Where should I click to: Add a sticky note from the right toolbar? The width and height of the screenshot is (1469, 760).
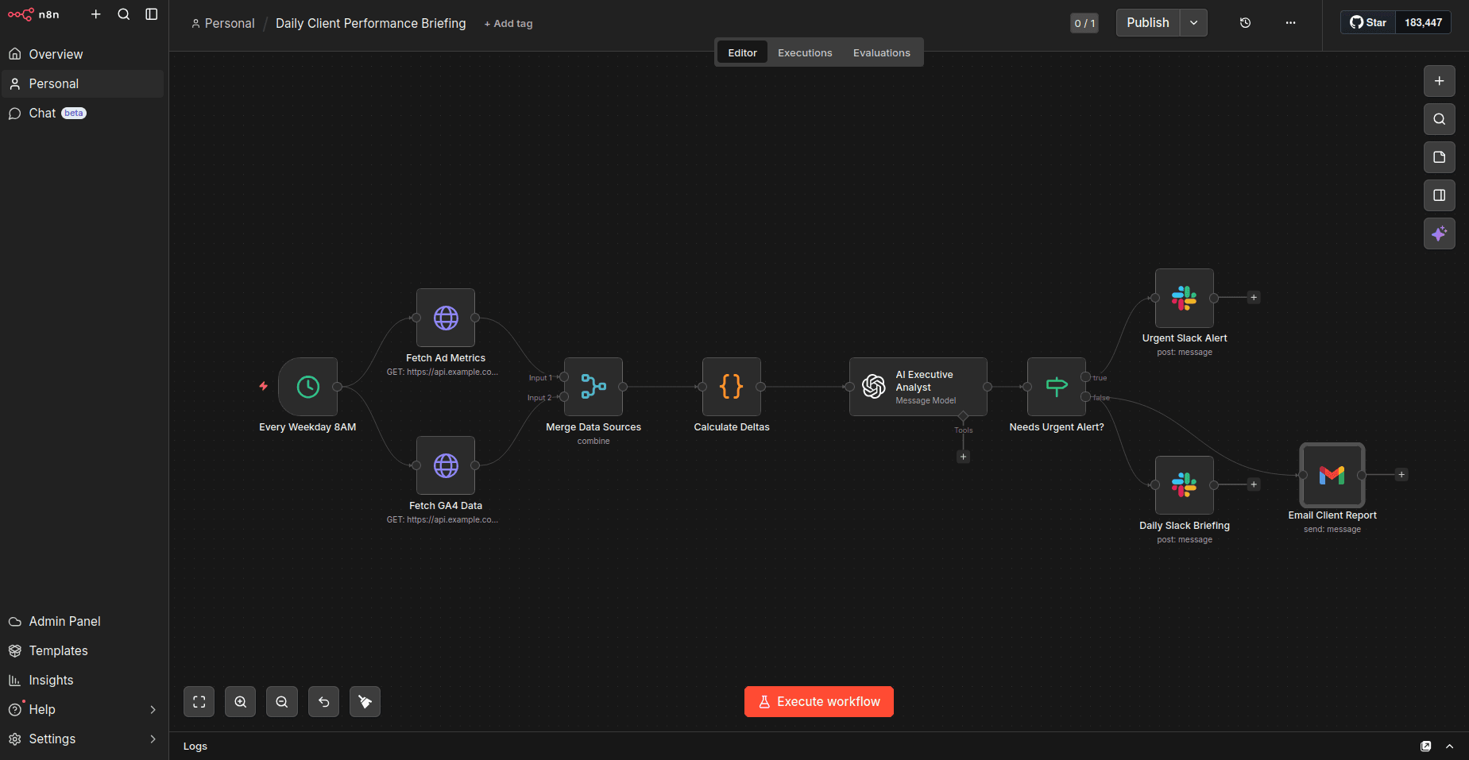[1438, 157]
